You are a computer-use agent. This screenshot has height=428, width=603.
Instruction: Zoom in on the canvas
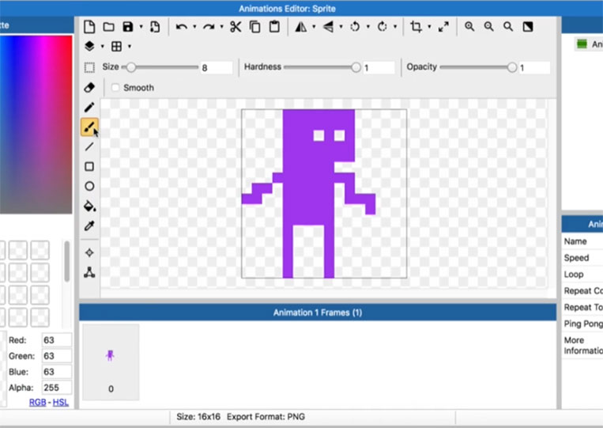[x=469, y=27]
